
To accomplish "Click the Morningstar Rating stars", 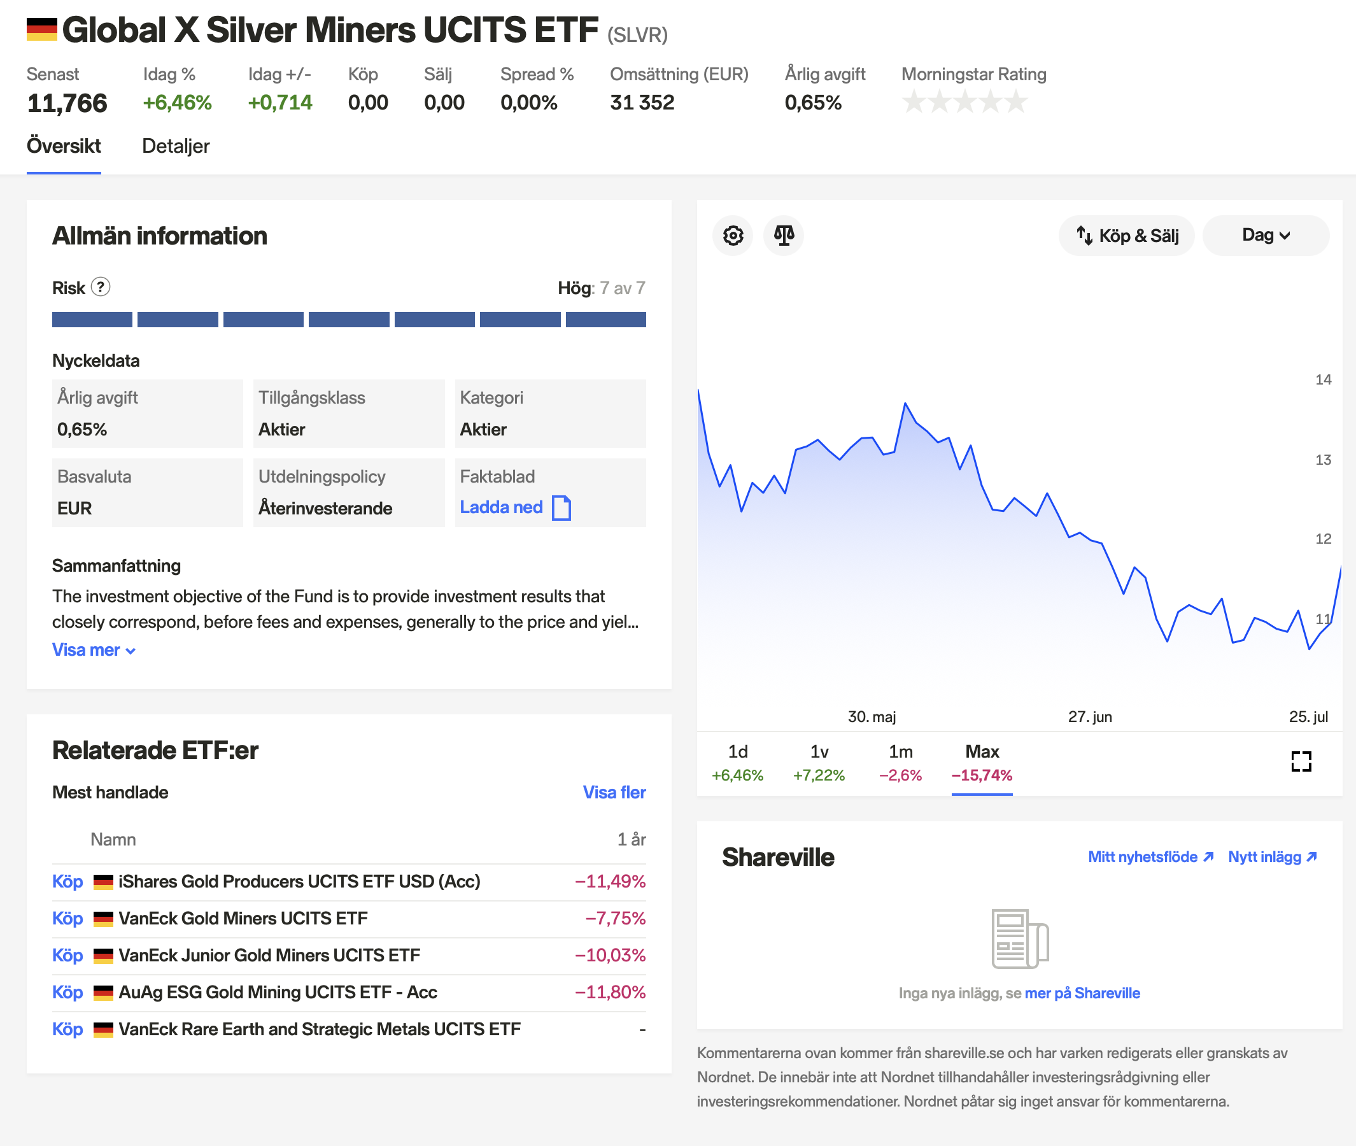I will point(964,102).
